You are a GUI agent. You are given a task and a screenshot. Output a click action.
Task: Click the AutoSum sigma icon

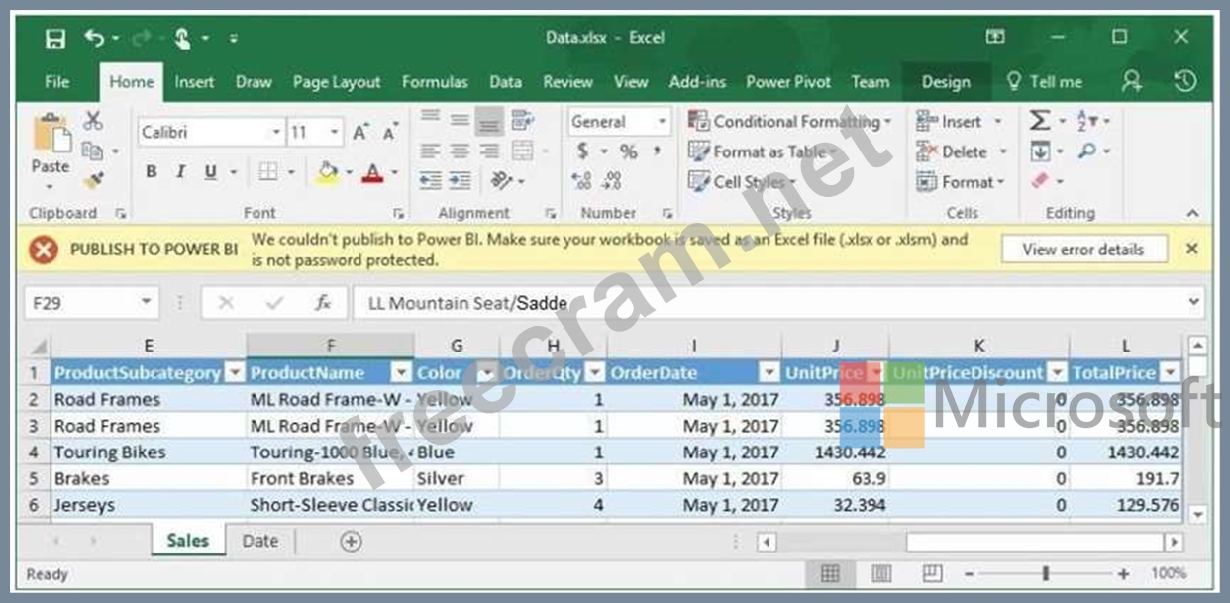[x=1039, y=121]
